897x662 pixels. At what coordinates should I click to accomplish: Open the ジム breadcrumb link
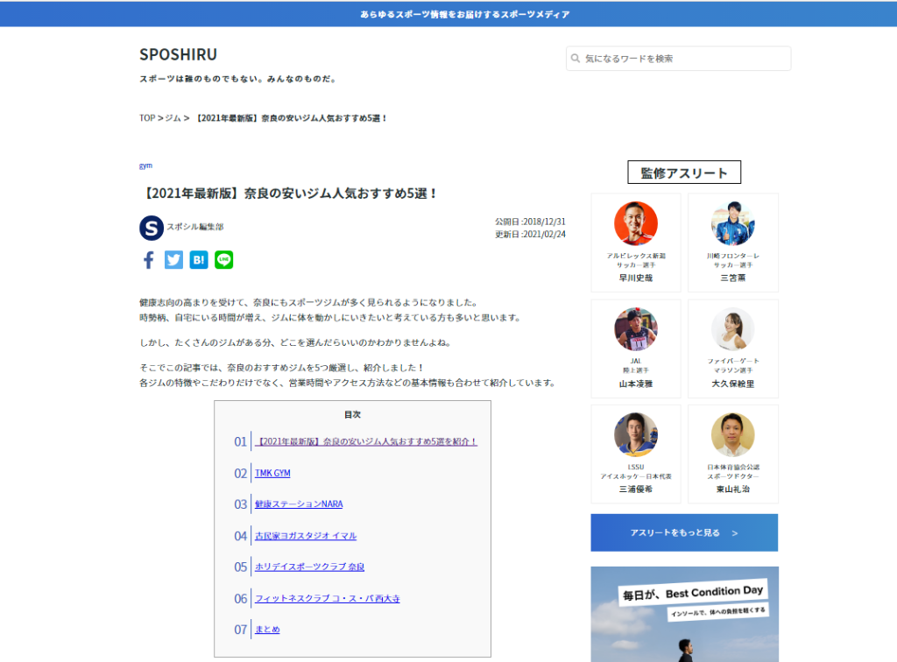pyautogui.click(x=173, y=117)
